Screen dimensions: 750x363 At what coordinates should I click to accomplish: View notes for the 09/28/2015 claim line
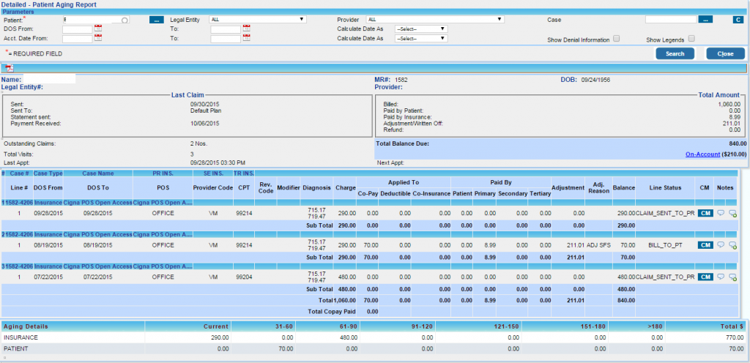(721, 213)
